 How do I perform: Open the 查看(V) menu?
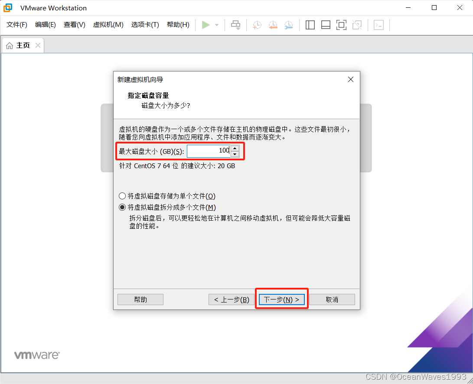coord(75,25)
